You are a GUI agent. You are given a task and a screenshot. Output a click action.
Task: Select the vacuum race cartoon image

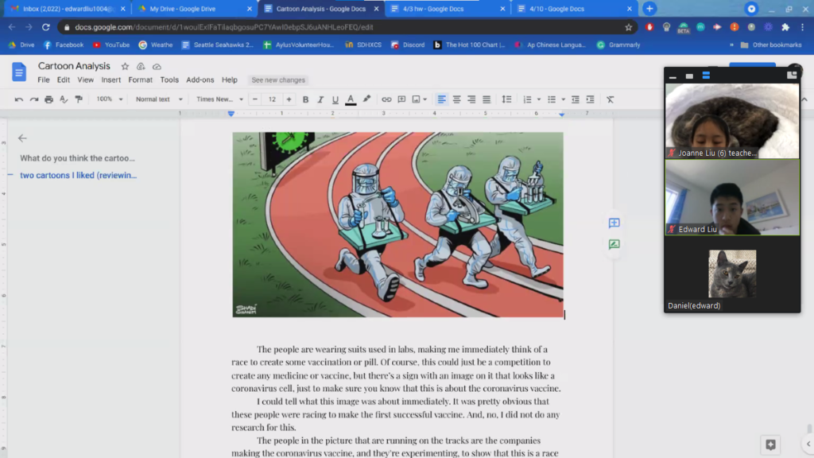tap(397, 224)
